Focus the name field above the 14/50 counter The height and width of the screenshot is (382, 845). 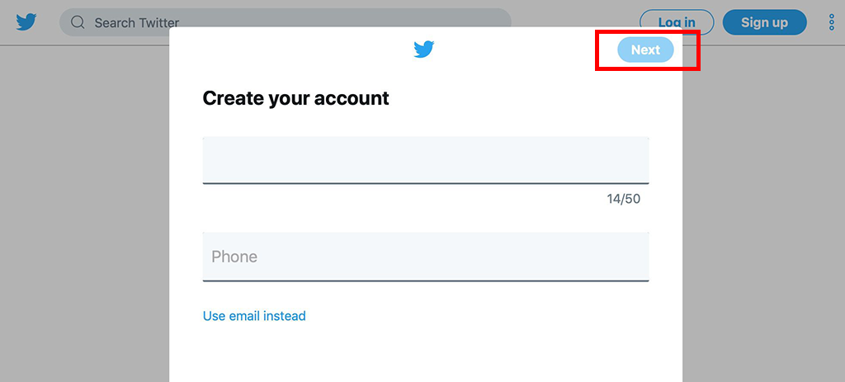click(426, 161)
